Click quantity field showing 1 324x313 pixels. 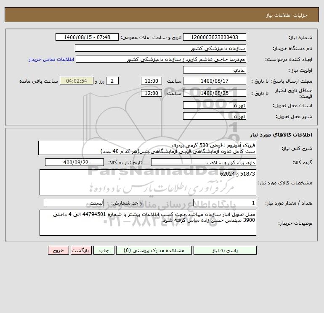(225, 203)
